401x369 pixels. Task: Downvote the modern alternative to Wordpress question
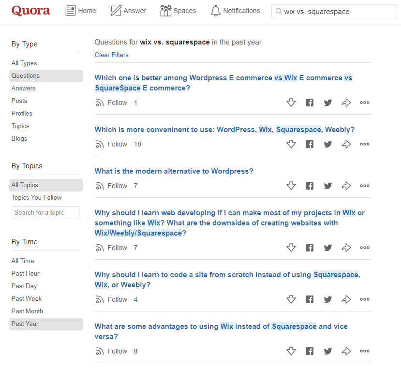coord(291,186)
